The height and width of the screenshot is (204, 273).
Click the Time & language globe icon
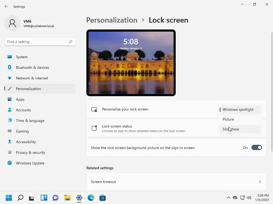pos(10,120)
